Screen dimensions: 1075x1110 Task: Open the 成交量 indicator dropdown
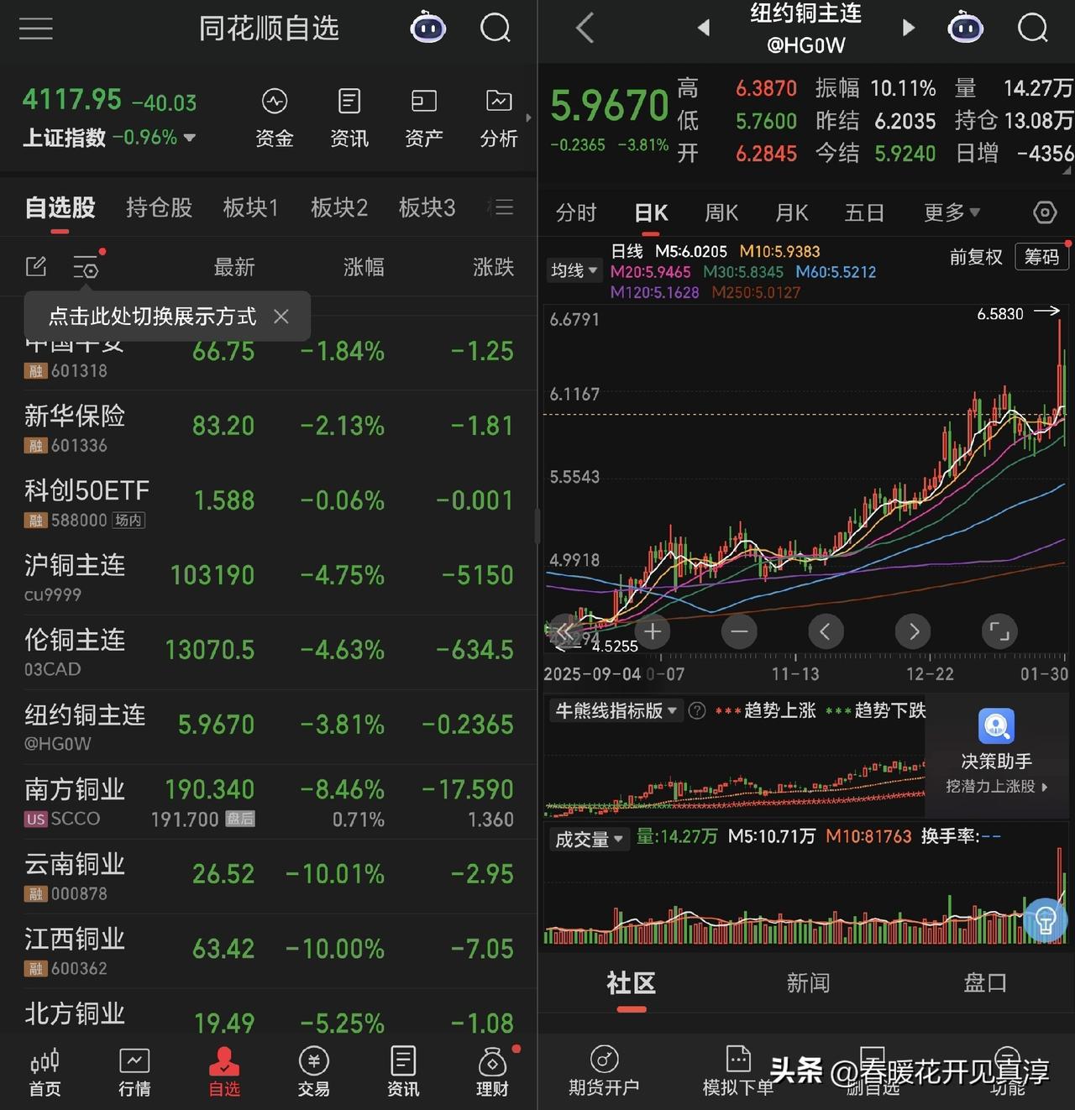click(589, 839)
